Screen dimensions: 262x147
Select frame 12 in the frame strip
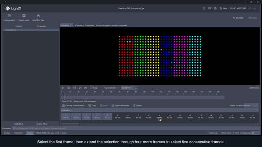pos(190,116)
